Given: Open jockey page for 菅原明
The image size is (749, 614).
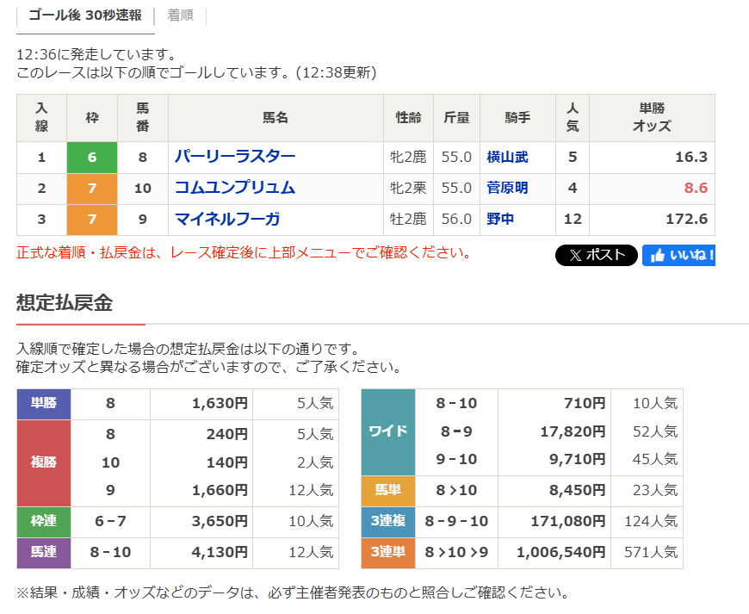Looking at the screenshot, I should 507,188.
